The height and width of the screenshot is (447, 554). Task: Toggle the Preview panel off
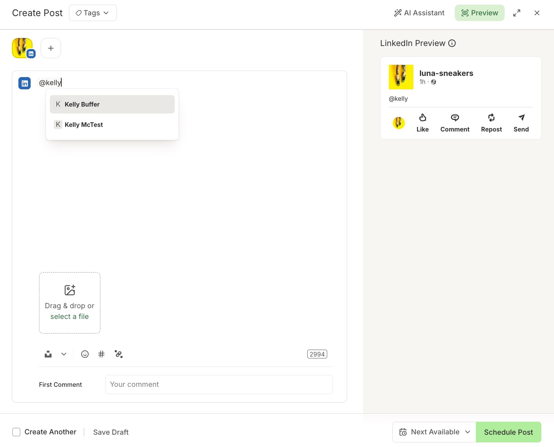pos(479,13)
